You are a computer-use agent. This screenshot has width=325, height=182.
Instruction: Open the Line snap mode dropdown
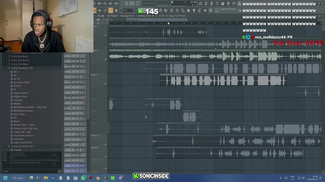click(x=128, y=10)
